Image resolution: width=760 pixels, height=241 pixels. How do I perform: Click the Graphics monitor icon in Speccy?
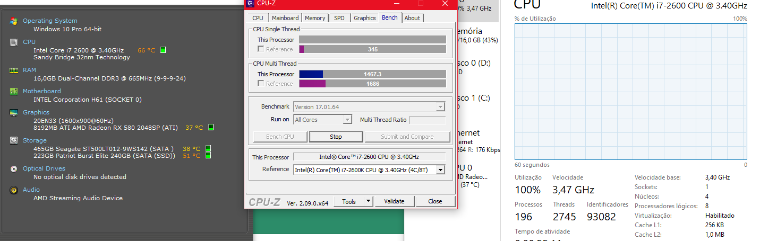[14, 112]
